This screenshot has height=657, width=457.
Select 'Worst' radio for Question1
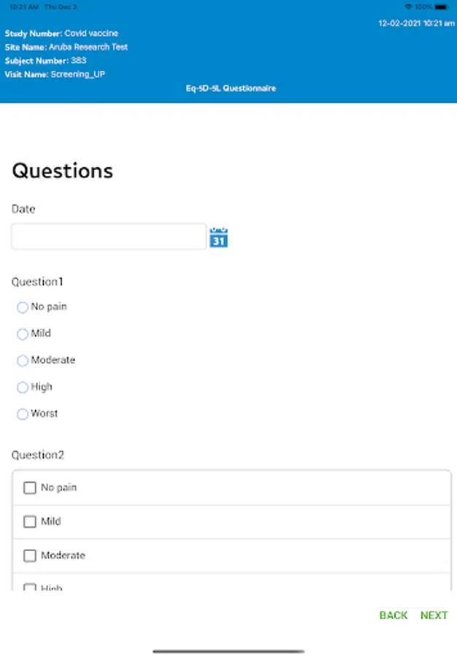click(23, 414)
